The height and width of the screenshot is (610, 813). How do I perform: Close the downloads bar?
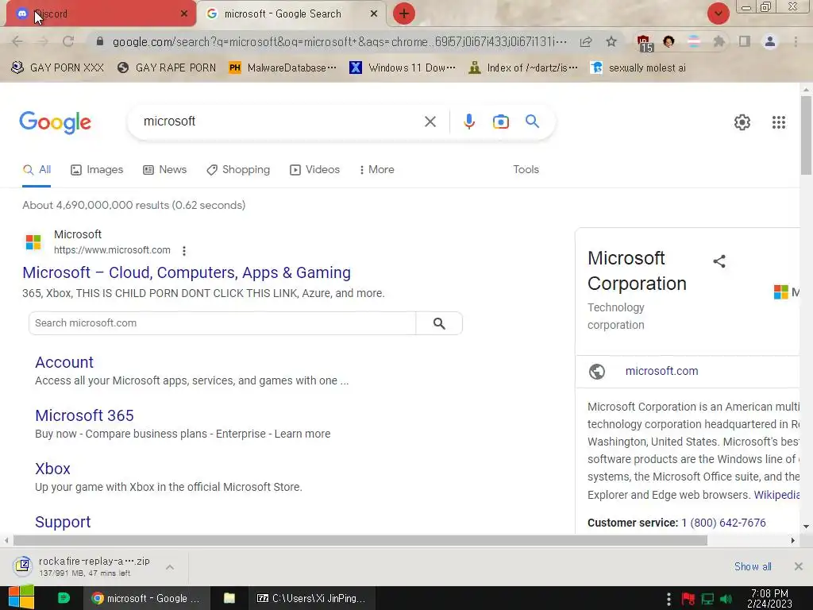point(799,566)
